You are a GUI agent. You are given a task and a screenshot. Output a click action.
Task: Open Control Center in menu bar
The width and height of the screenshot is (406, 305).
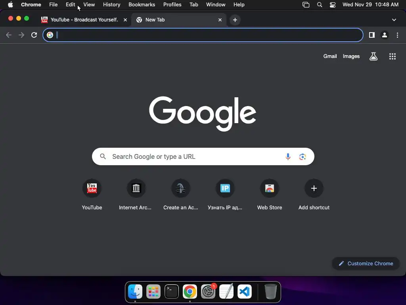click(x=333, y=5)
